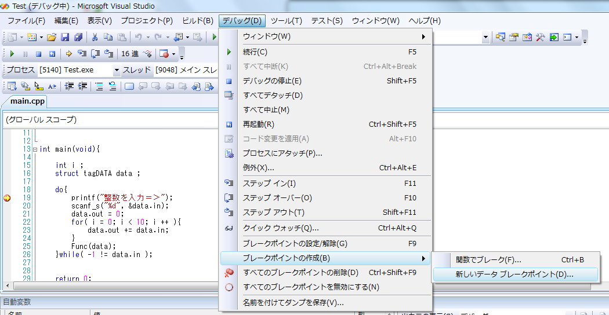Click the code line struct tagDATA data ;
This screenshot has width=609, height=315.
pos(97,173)
